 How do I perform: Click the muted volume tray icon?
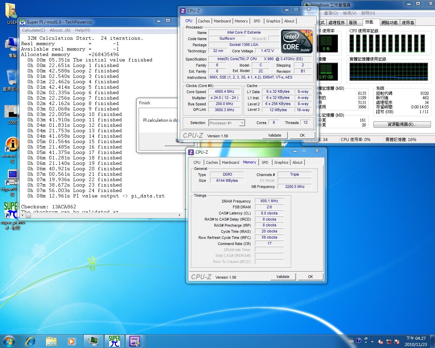[381, 342]
